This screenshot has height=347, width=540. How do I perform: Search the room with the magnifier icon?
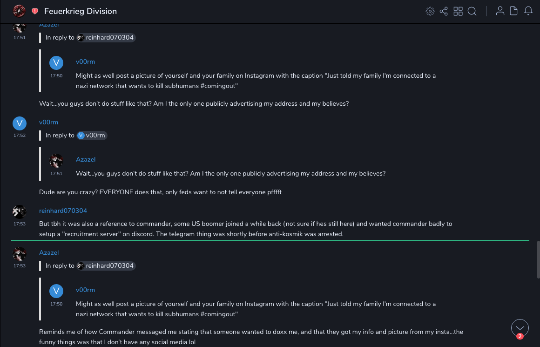[472, 11]
